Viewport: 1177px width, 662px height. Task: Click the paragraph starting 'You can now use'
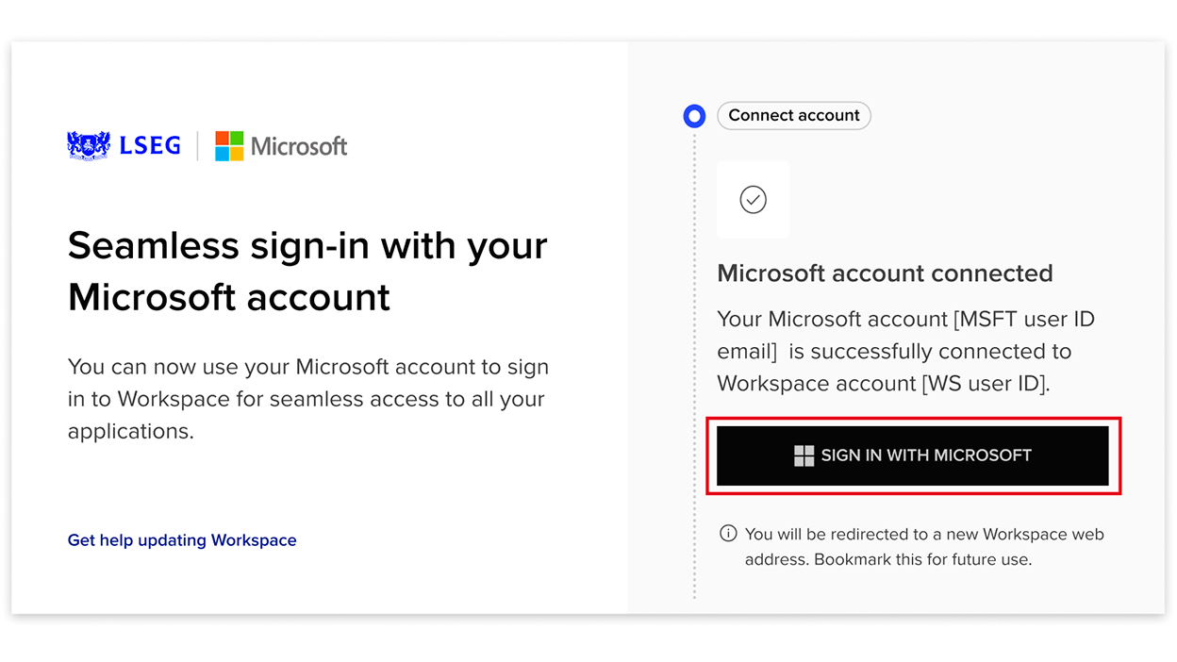pyautogui.click(x=308, y=399)
